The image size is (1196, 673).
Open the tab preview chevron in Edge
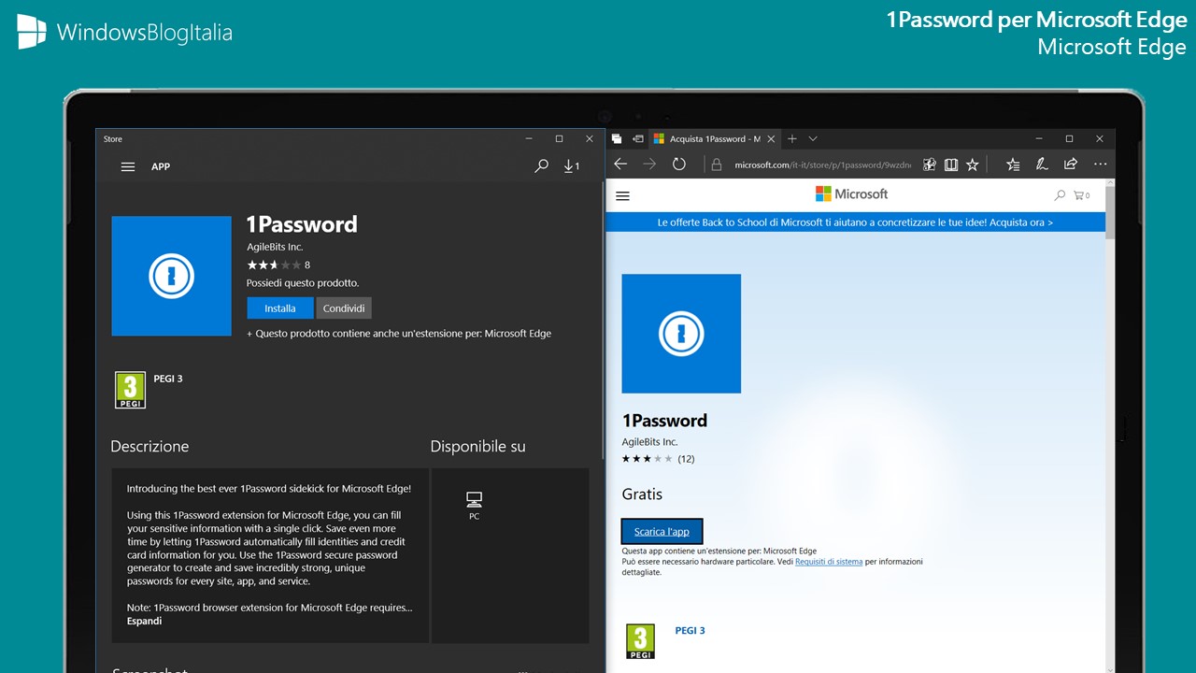point(813,138)
